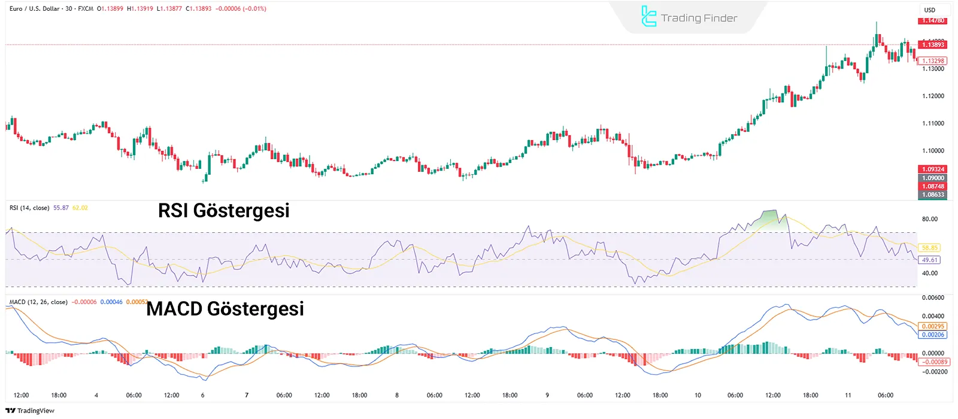Click the orange MACD signal tag 0.00295

pyautogui.click(x=932, y=326)
